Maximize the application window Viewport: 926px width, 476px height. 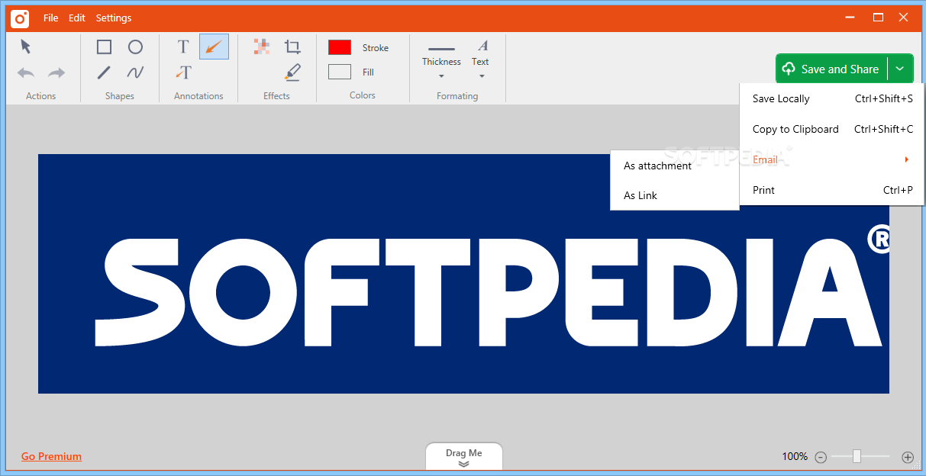coord(879,17)
